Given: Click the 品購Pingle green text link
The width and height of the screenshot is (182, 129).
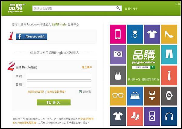Looking at the screenshot, I should pos(59,25).
